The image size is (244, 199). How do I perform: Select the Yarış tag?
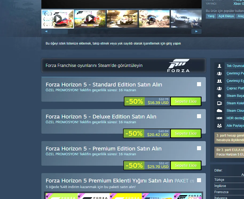pos(211,16)
